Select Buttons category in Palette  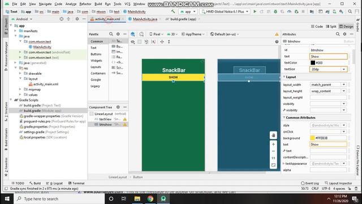[x=96, y=54]
